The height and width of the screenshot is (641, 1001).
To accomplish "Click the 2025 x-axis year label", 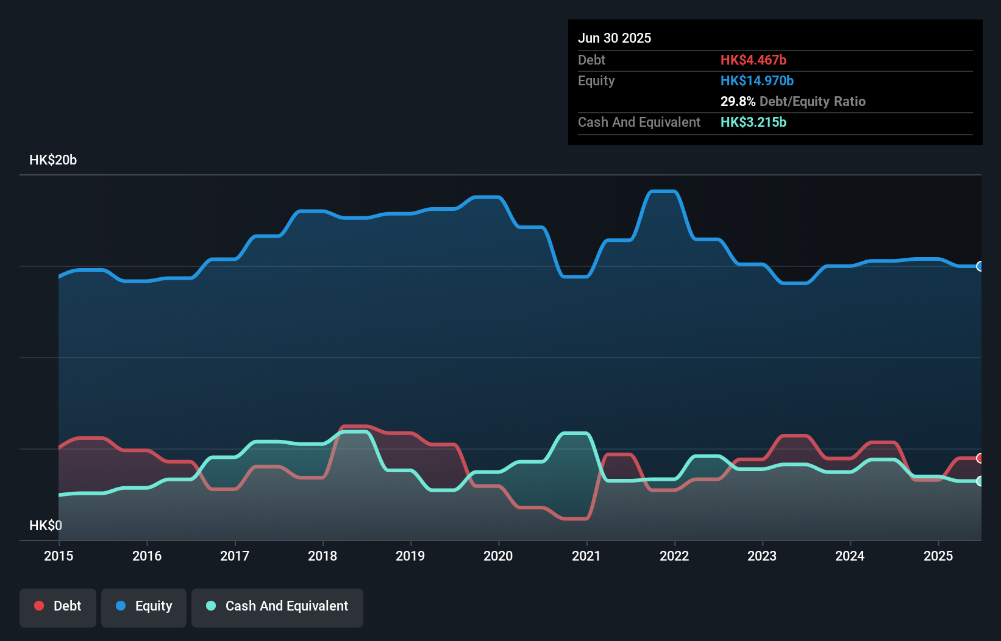I will click(x=938, y=556).
